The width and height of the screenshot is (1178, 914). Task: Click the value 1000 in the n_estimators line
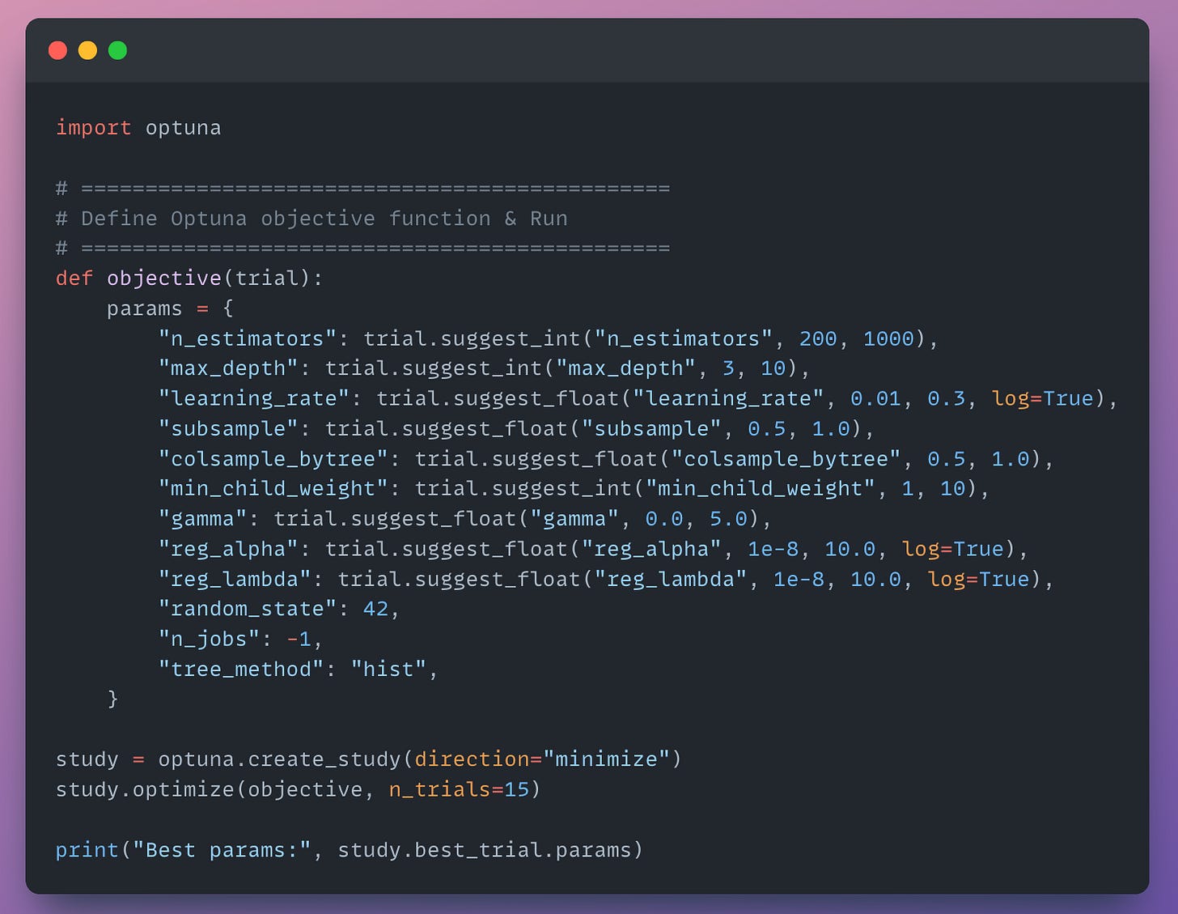(888, 338)
